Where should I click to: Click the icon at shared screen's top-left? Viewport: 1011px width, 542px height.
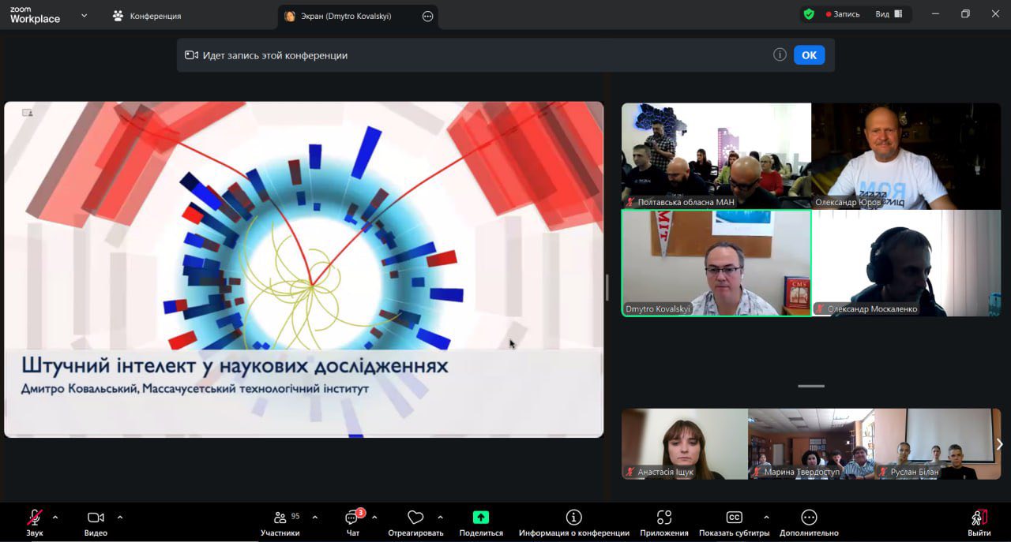[x=28, y=113]
